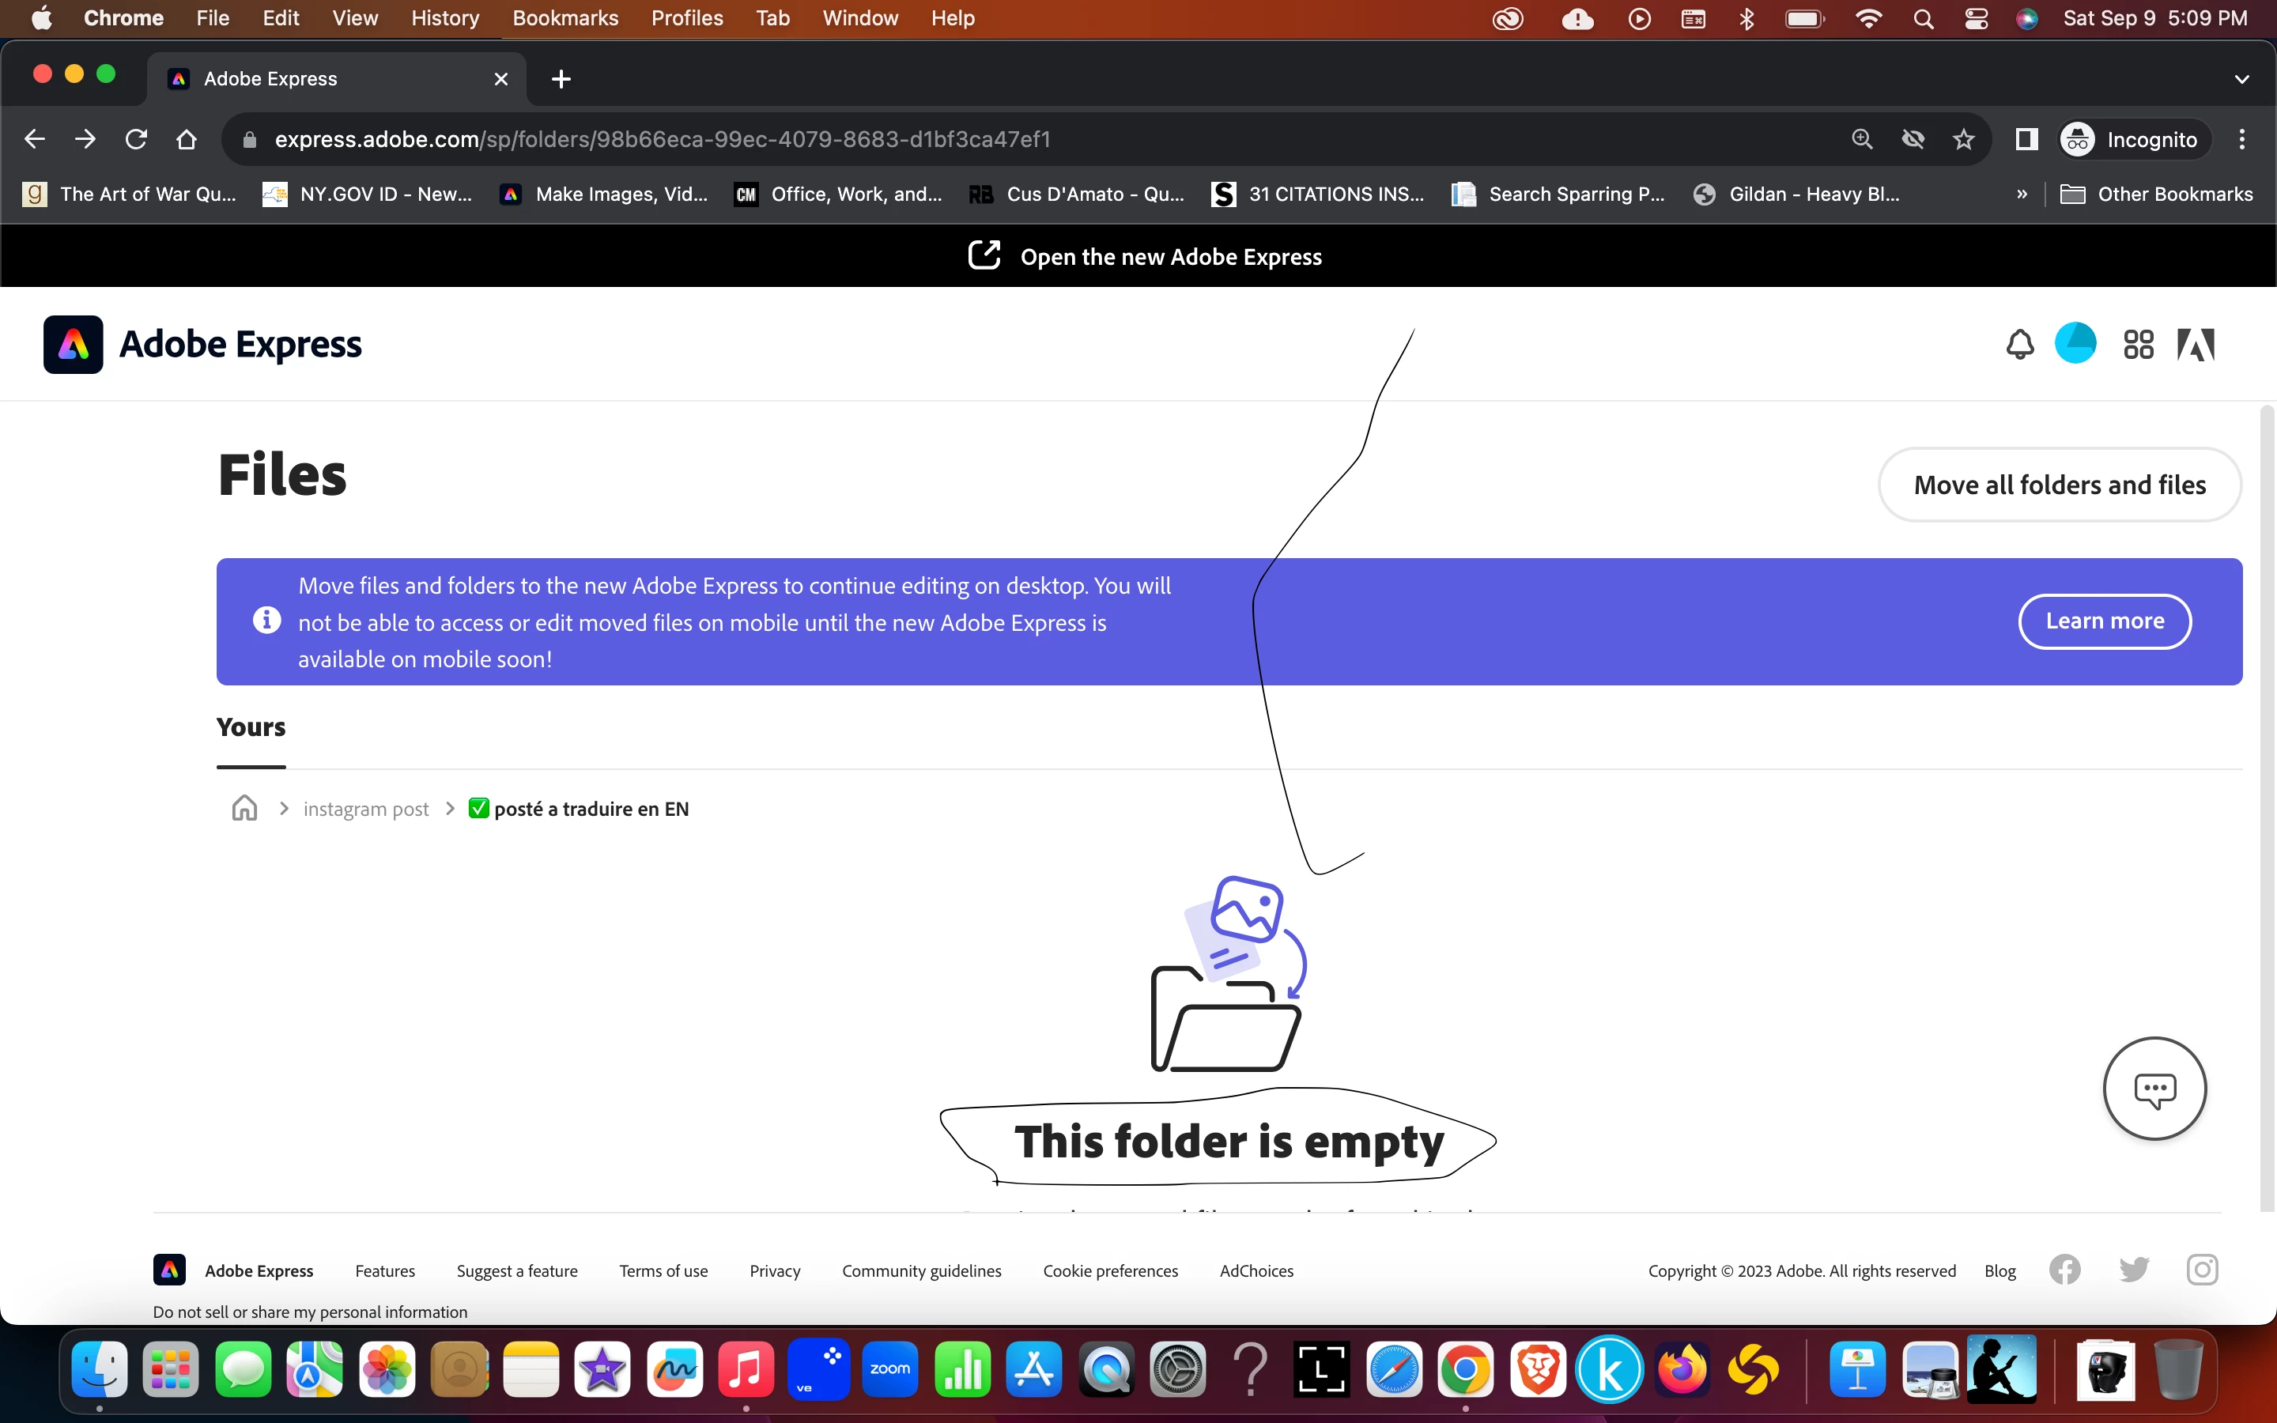Toggle the Chrome side panel button
Viewport: 2277px width, 1423px height.
pos(2026,139)
